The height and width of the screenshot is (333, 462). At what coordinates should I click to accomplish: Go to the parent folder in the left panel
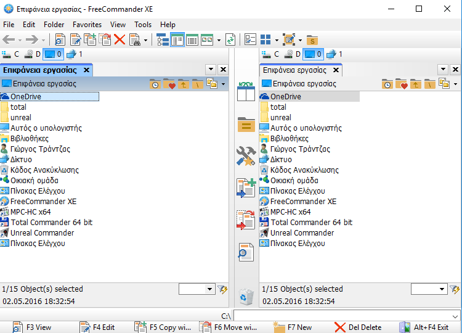tap(184, 84)
